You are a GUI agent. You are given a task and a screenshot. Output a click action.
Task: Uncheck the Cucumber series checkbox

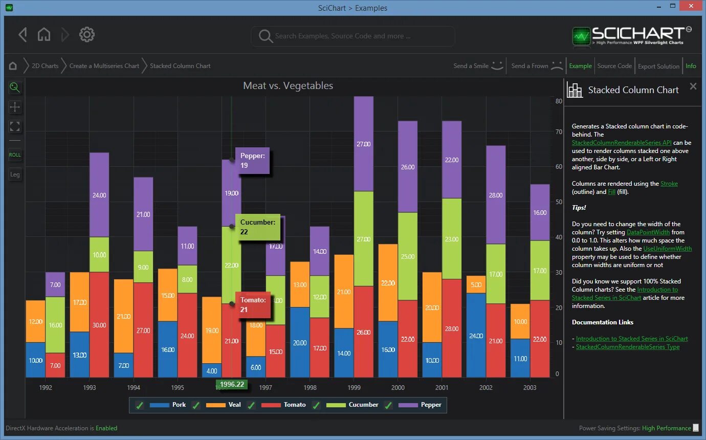click(316, 405)
